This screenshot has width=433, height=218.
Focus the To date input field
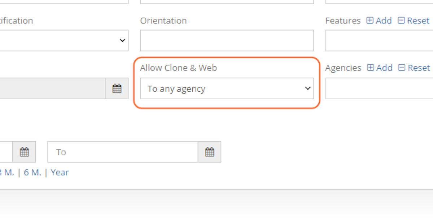(123, 152)
